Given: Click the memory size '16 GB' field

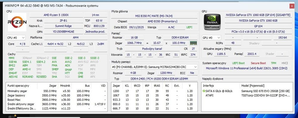Looking at the screenshot, I should coord(134,38).
